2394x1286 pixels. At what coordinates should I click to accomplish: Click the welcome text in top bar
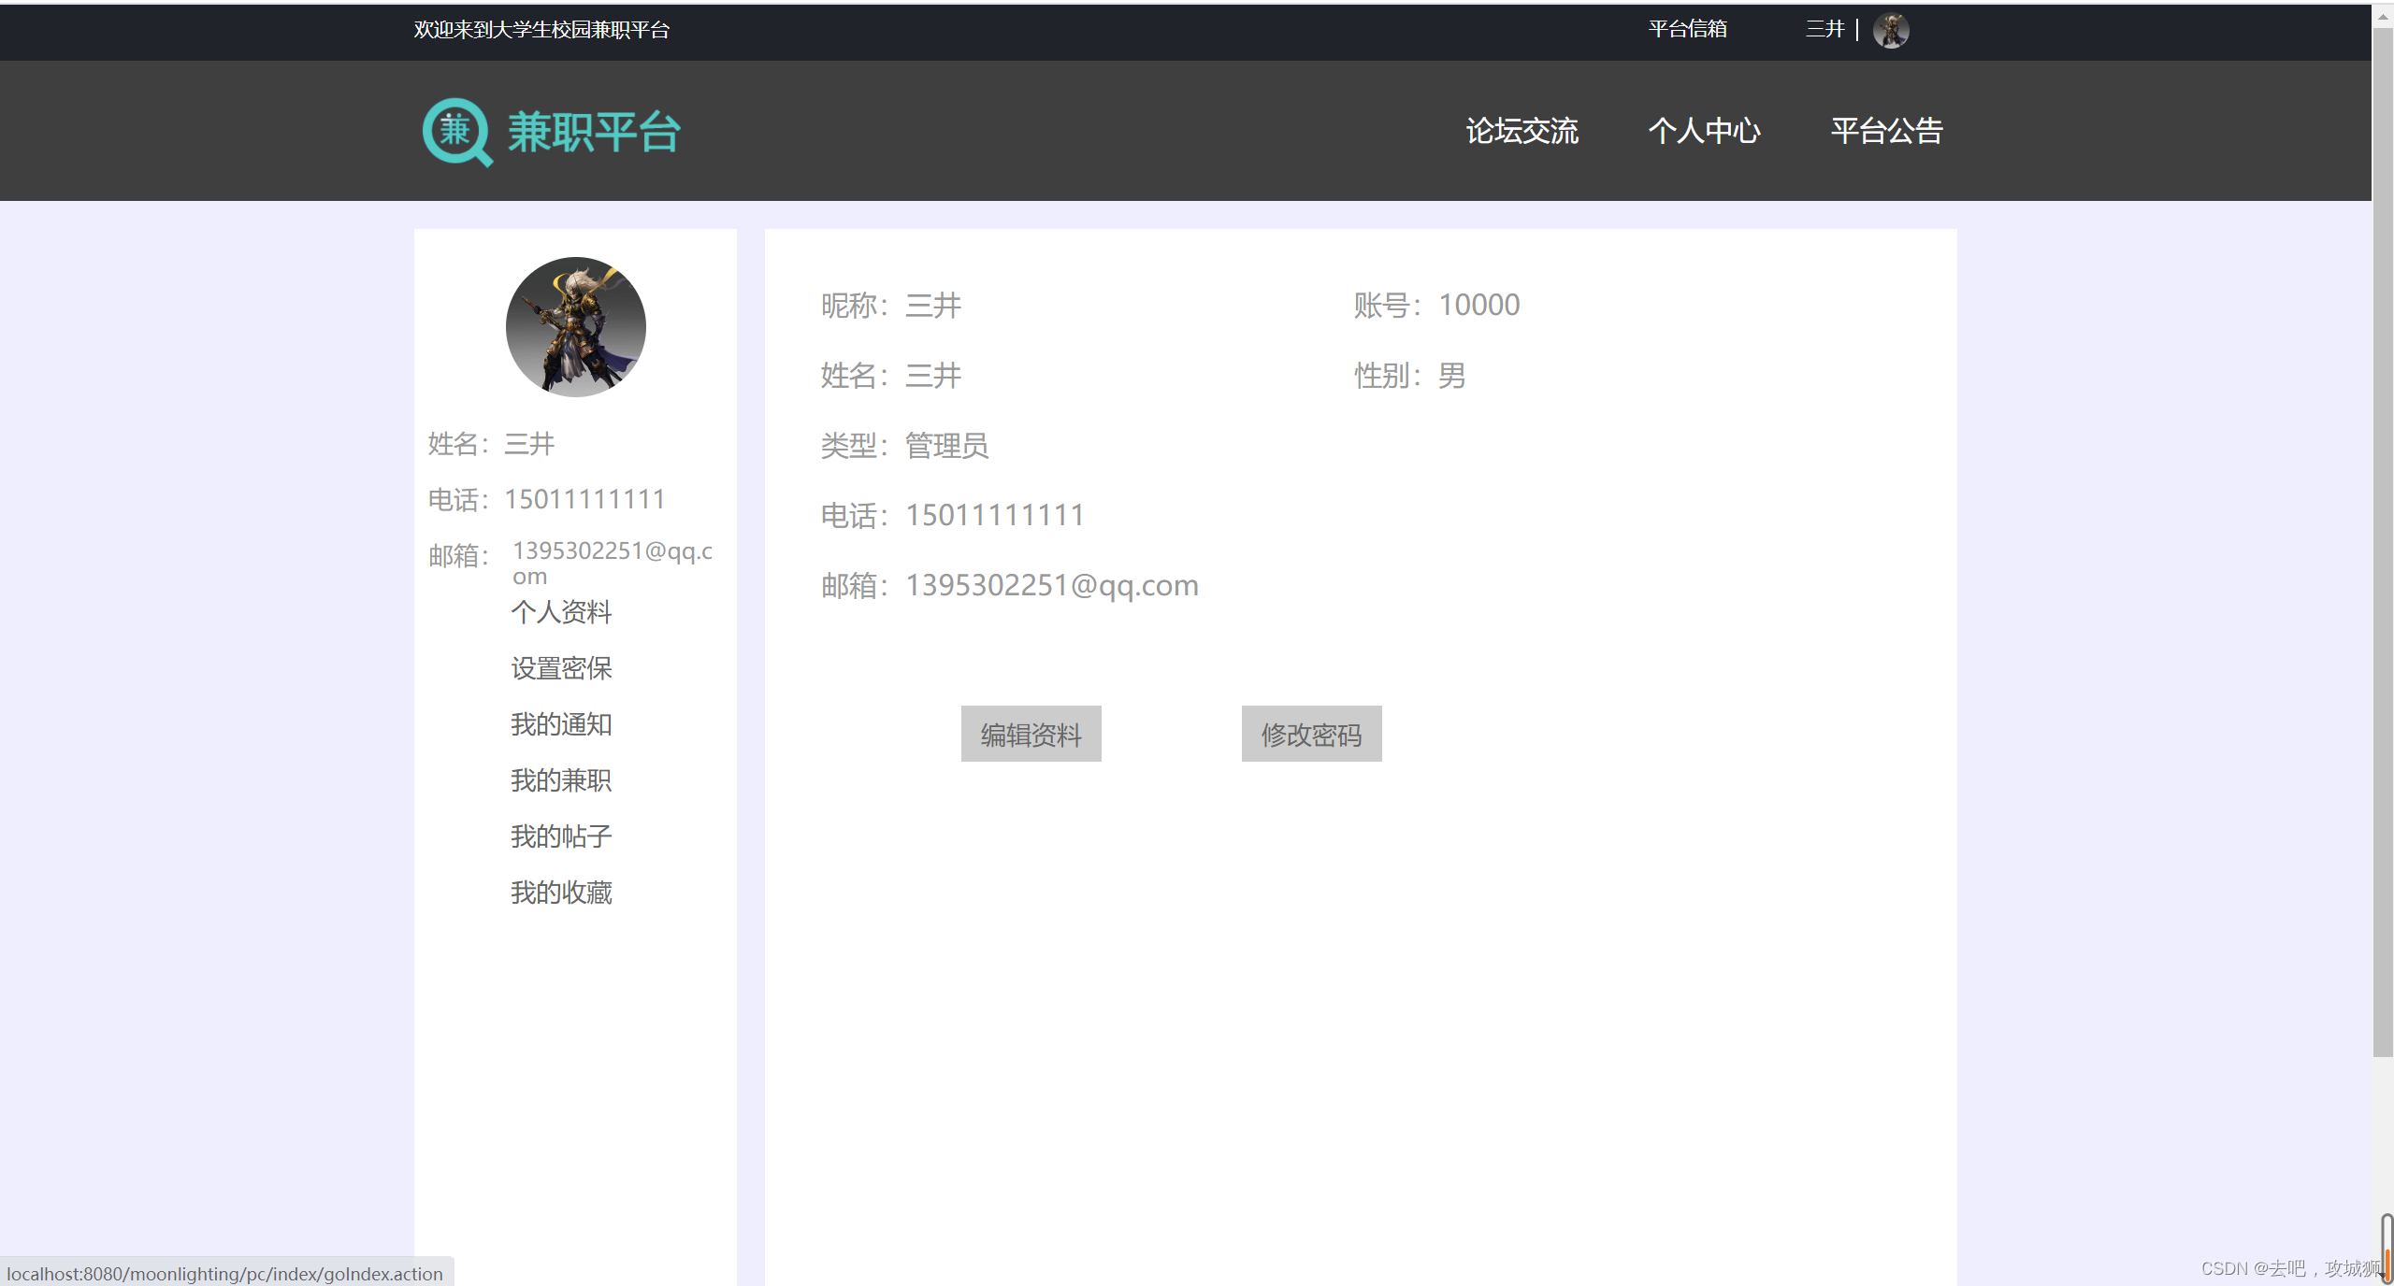pos(541,30)
